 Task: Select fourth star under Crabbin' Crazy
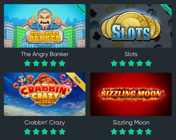point(53,132)
